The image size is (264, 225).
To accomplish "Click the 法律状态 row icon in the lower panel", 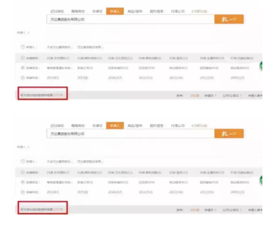I will (22, 182).
